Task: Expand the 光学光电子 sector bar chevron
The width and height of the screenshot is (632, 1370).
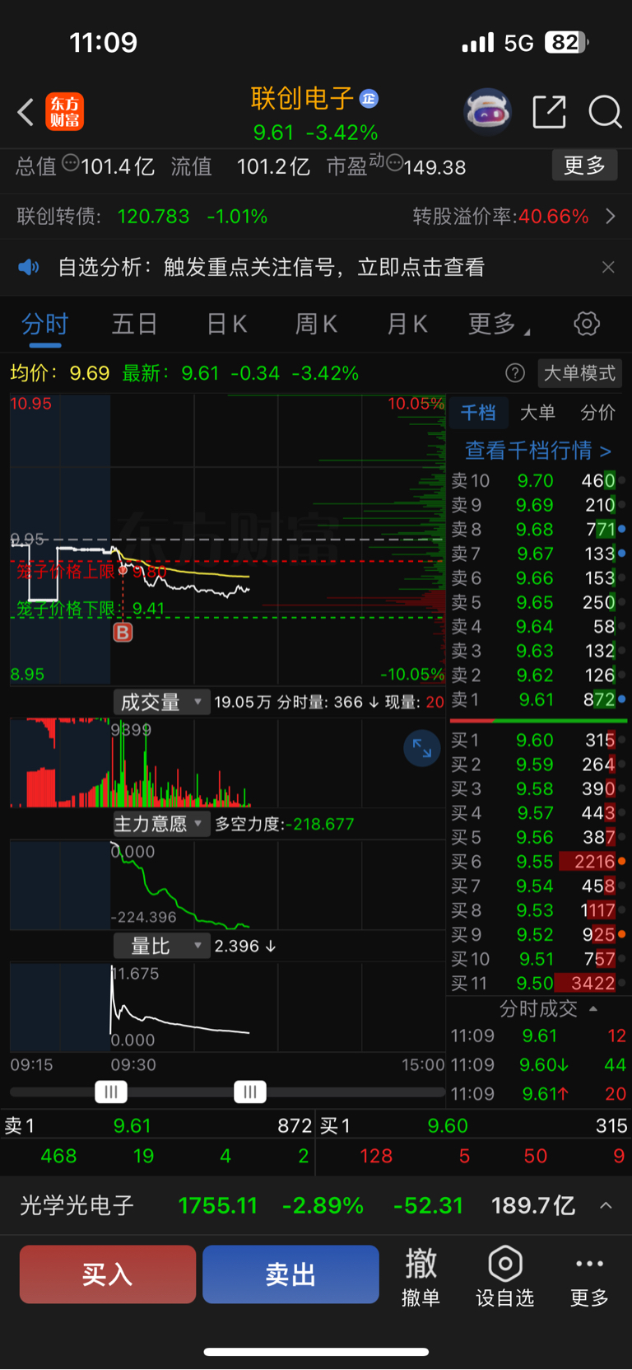Action: [x=606, y=1205]
